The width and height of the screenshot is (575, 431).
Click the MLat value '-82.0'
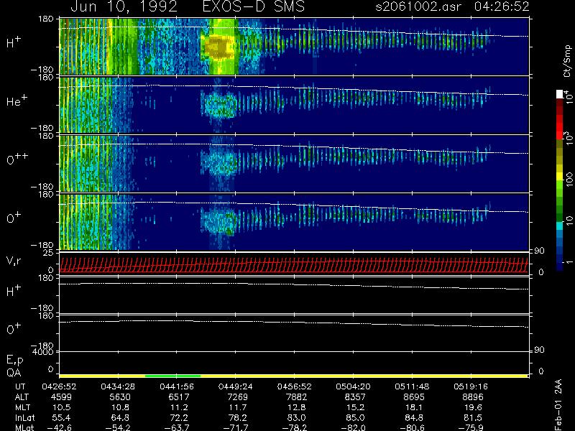(353, 427)
